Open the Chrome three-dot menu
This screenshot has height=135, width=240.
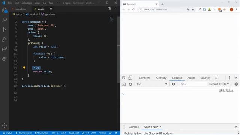[237, 9]
